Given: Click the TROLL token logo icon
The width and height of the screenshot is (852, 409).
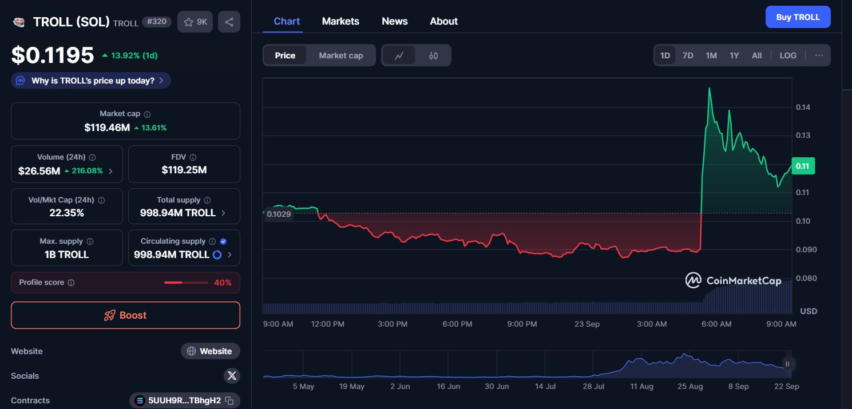Looking at the screenshot, I should click(x=19, y=22).
